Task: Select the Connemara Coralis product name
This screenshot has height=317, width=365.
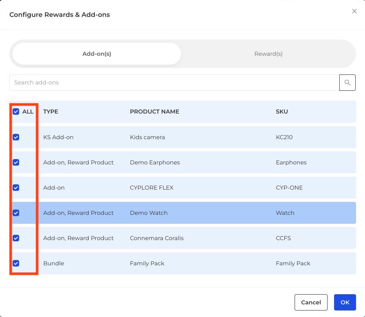Action: [x=157, y=238]
